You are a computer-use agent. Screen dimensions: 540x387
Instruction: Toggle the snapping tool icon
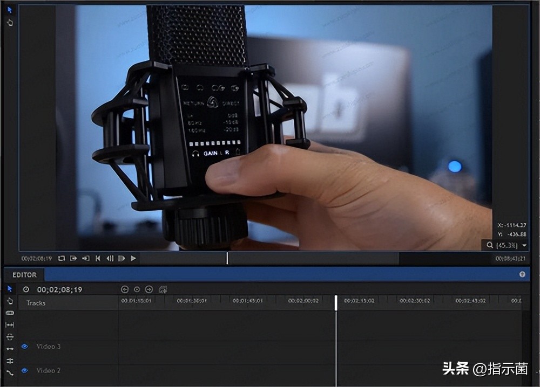pos(10,361)
